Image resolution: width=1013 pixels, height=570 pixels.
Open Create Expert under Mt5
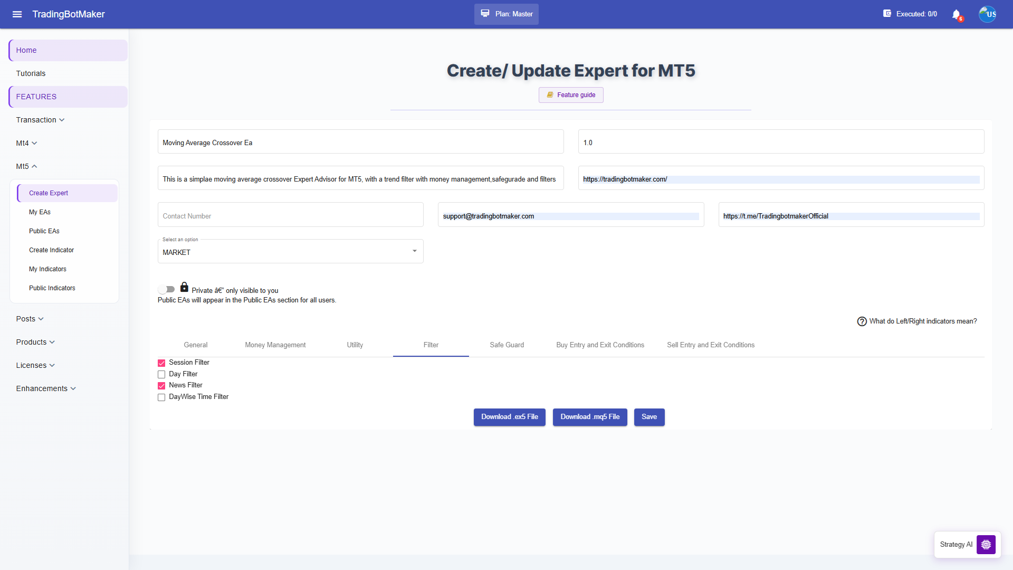pyautogui.click(x=68, y=193)
